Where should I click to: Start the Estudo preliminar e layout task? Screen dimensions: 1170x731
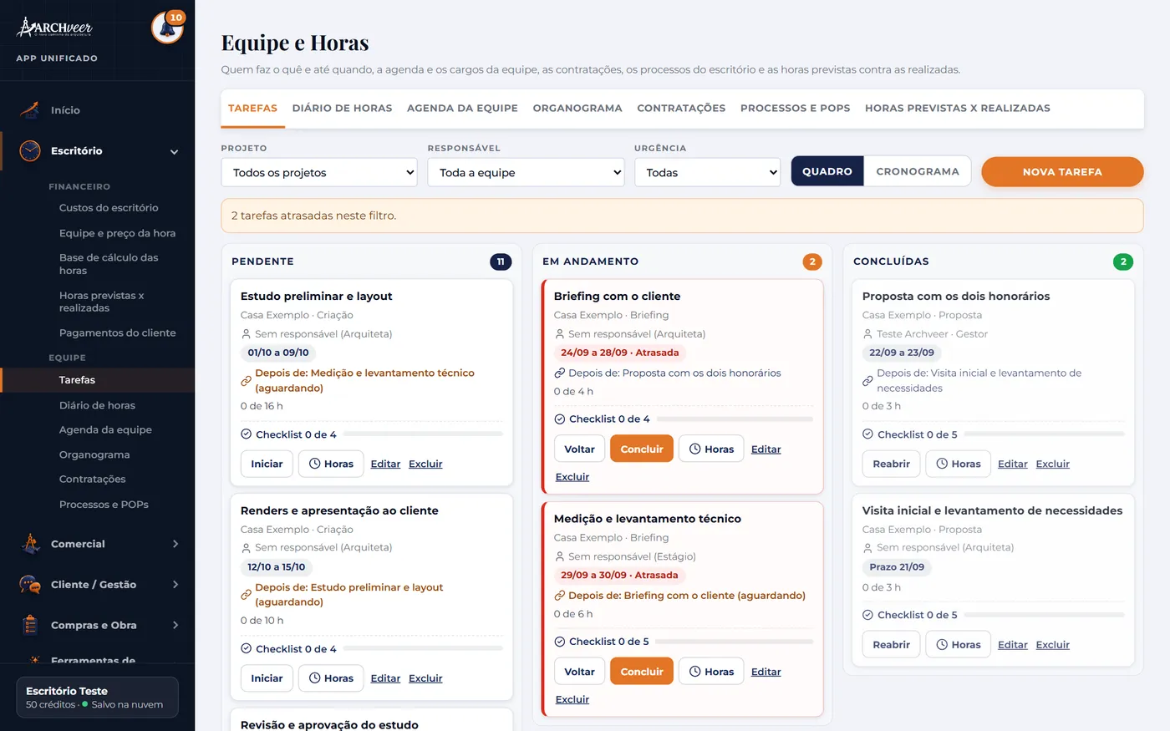click(x=267, y=464)
